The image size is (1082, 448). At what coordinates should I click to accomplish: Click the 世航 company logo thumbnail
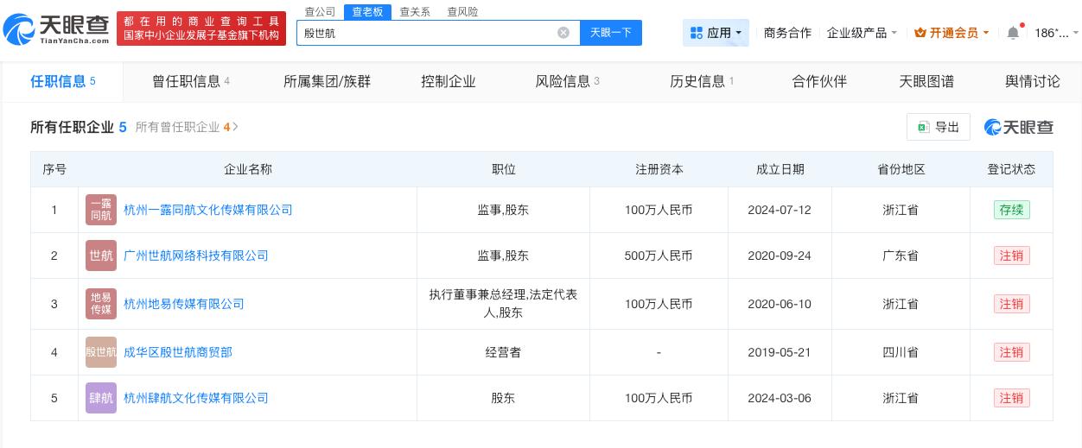coord(101,256)
